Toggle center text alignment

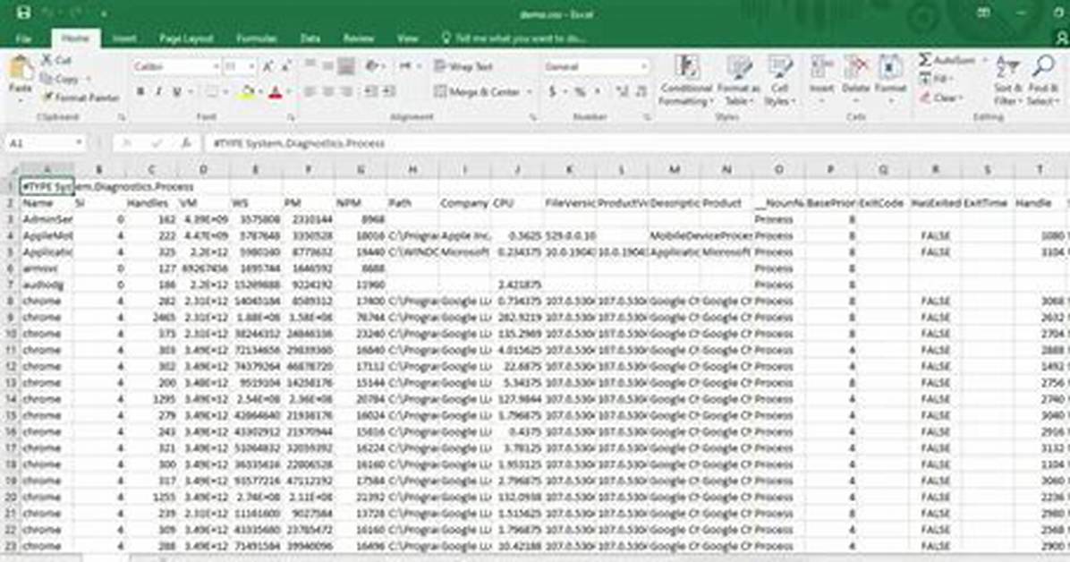tap(328, 91)
